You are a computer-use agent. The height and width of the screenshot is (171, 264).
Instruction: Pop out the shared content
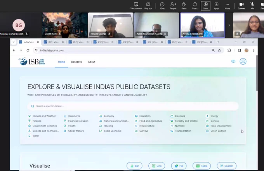click(x=148, y=6)
